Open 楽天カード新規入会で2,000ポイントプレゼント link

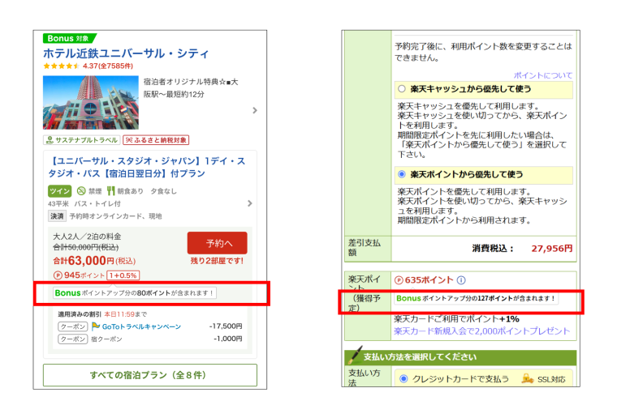click(481, 331)
